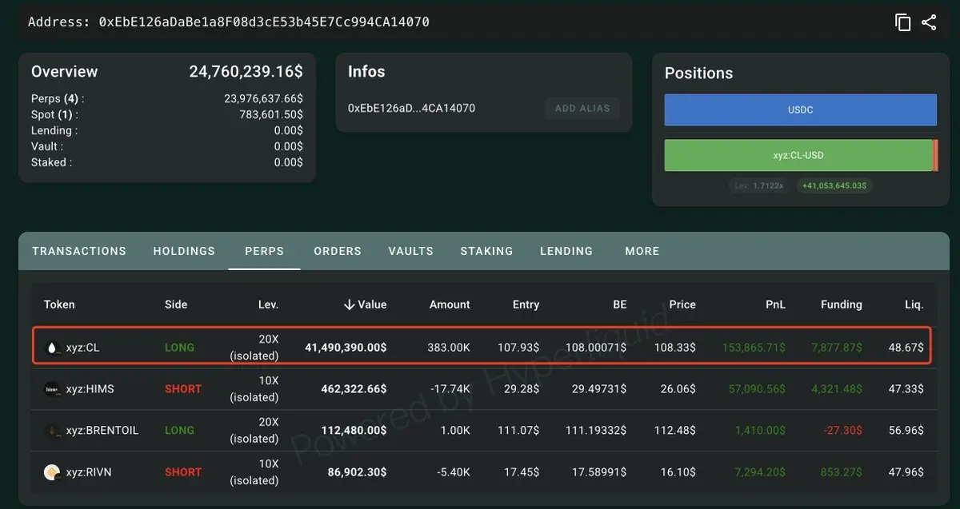Click the blue USDC position bar

[x=800, y=109]
